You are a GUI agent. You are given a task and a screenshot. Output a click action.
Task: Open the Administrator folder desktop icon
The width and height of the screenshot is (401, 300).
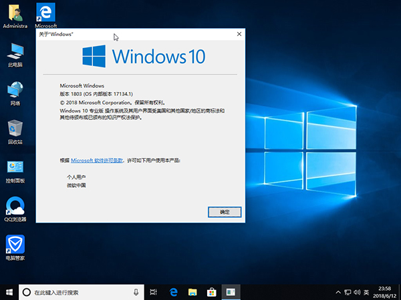[15, 15]
